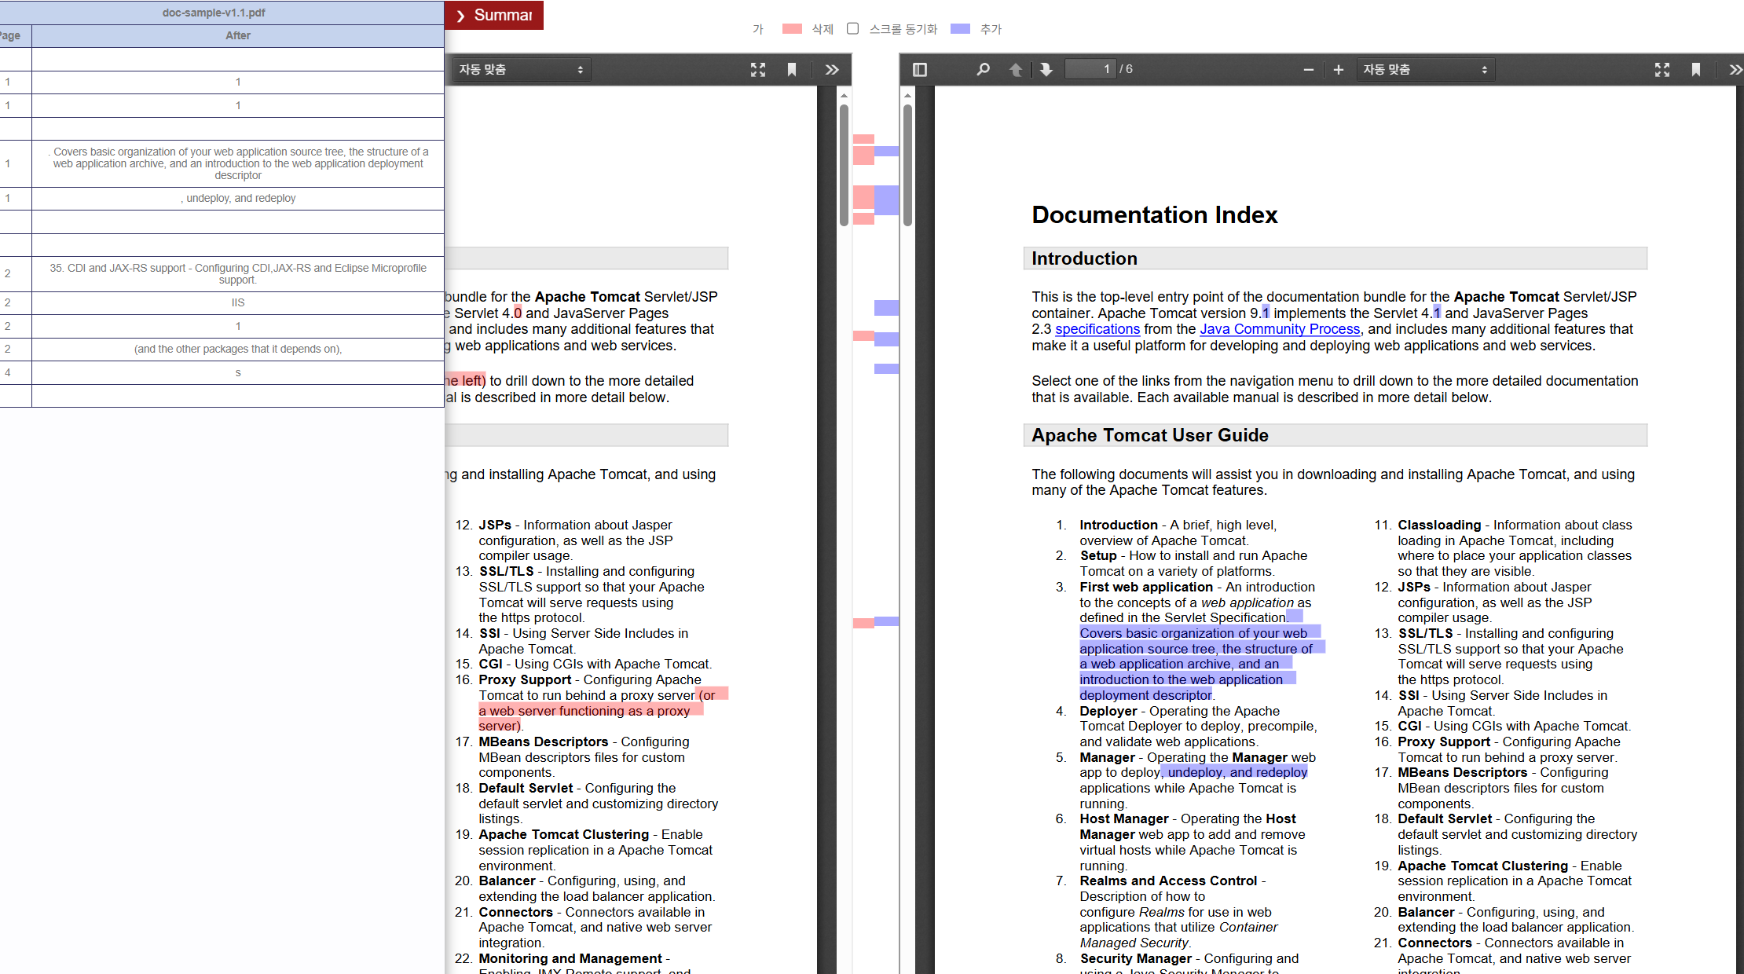Image resolution: width=1744 pixels, height=974 pixels.
Task: Open the specifications link
Action: click(x=1097, y=329)
